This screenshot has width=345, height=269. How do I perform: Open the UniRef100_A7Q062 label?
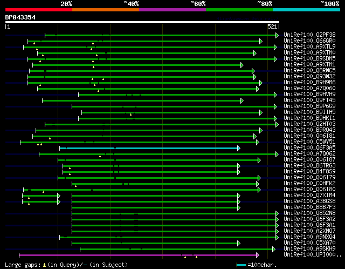tap(309, 154)
